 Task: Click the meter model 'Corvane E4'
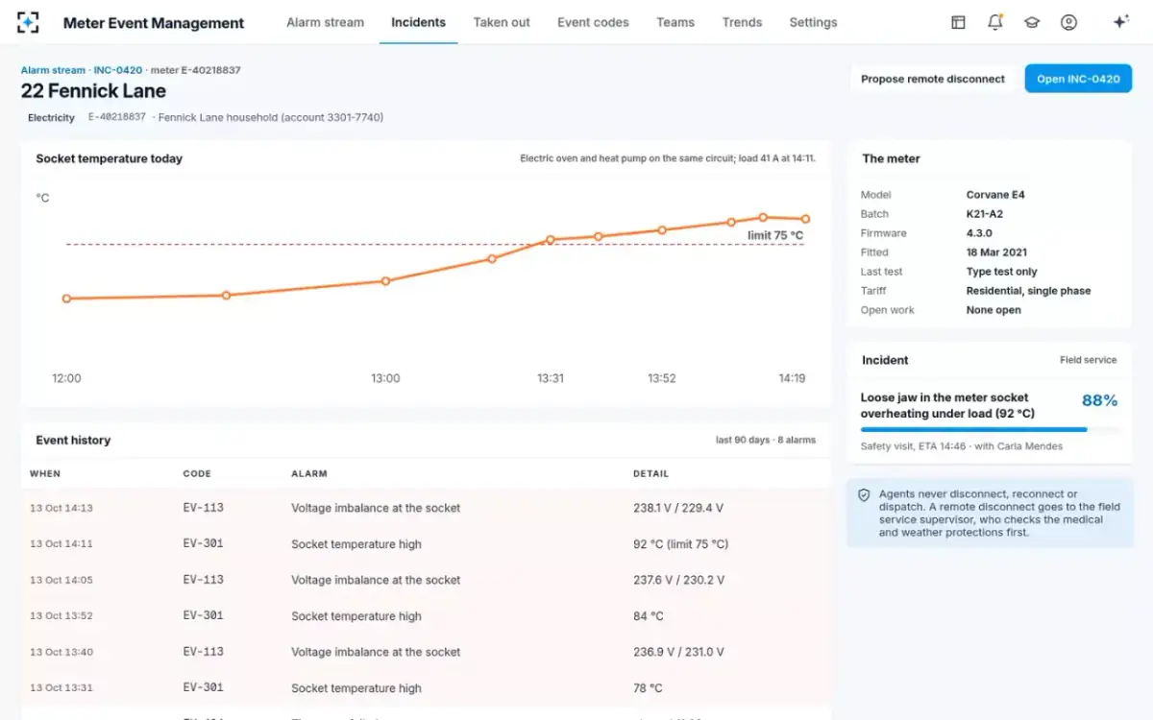coord(995,195)
